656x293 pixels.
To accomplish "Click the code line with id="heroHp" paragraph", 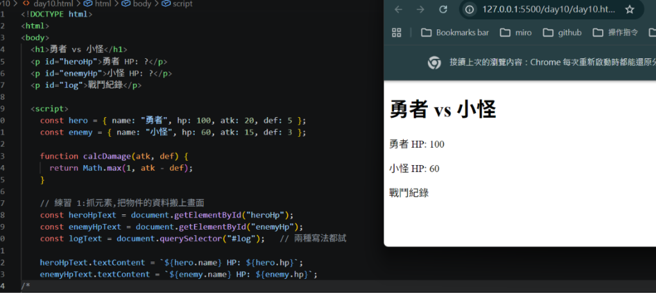I will (x=99, y=61).
